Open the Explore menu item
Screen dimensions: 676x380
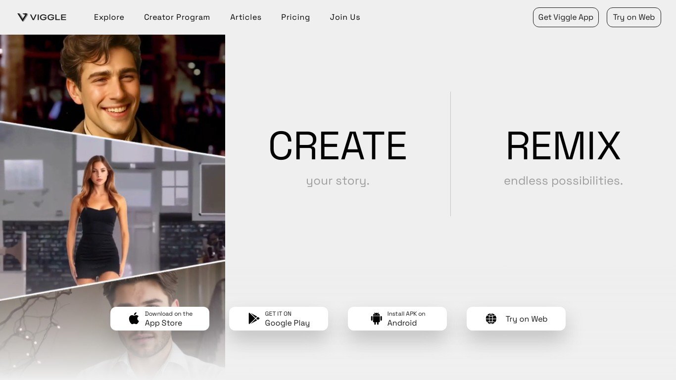pos(109,17)
